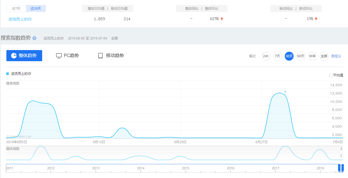Click the 整体同比 header label
The image size is (348, 178).
(192, 9)
